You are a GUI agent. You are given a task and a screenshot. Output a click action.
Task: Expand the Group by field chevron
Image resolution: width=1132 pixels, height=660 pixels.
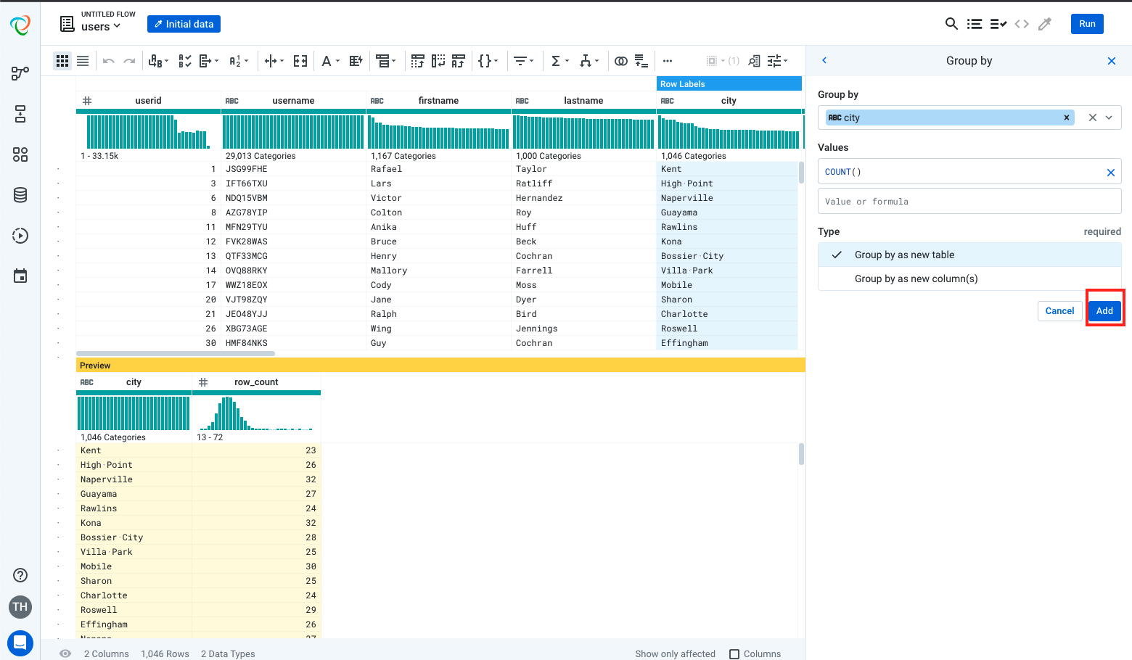coord(1108,117)
